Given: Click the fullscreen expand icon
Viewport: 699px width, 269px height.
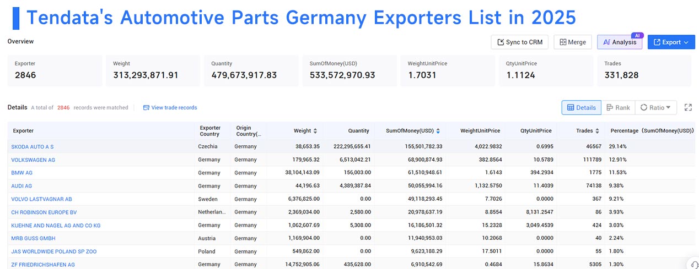Looking at the screenshot, I should coord(688,108).
